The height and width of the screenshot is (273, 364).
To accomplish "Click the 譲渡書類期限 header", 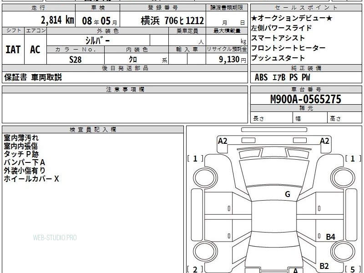I will 227,8.
